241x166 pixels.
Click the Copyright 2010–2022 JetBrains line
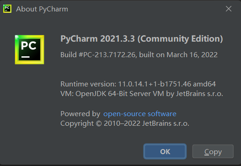[125, 123]
